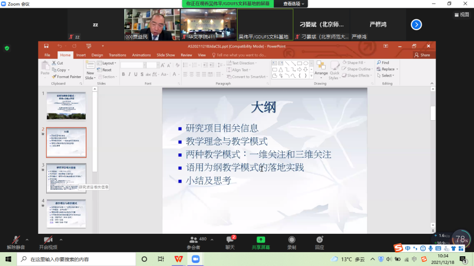Click the Share button in PowerPoint
474x266 pixels.
[422, 55]
